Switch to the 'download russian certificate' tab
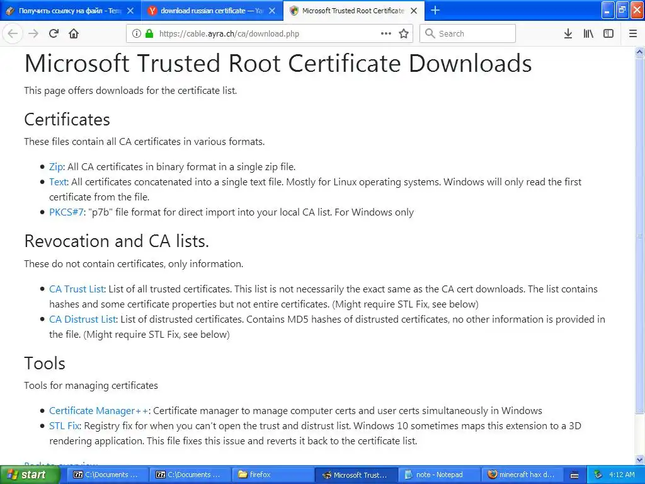645x484 pixels. pyautogui.click(x=212, y=11)
